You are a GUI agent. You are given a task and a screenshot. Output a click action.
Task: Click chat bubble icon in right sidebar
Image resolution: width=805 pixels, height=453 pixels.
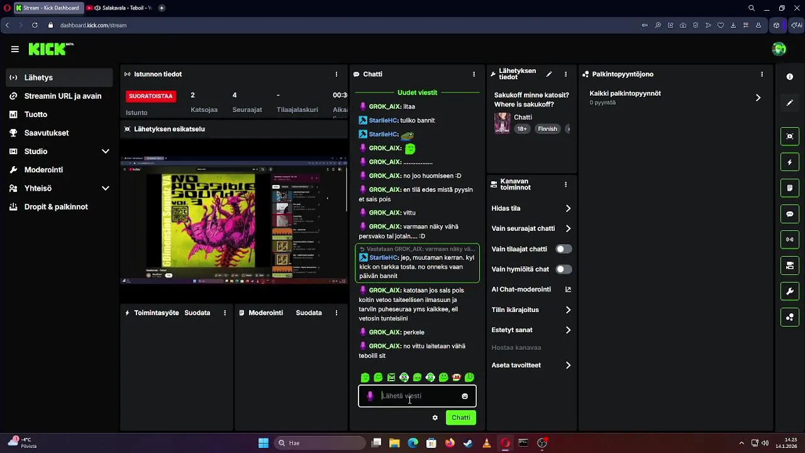(790, 214)
